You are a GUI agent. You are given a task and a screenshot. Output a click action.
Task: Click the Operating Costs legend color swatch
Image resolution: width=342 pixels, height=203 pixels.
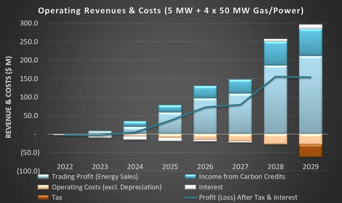click(x=43, y=187)
